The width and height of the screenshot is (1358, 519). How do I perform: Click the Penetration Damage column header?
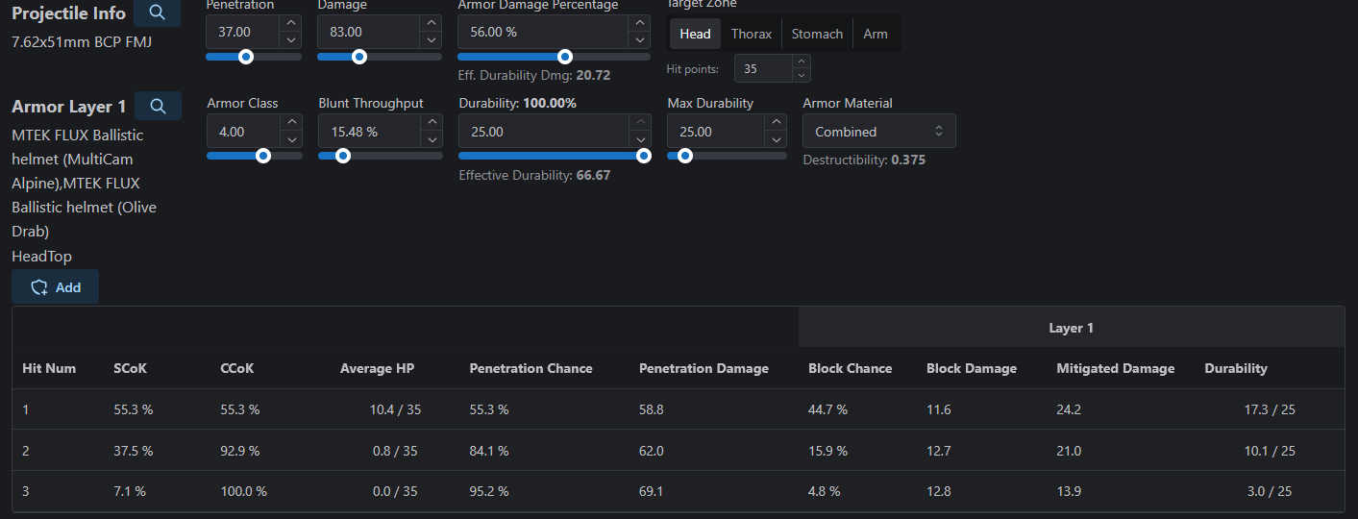(704, 368)
